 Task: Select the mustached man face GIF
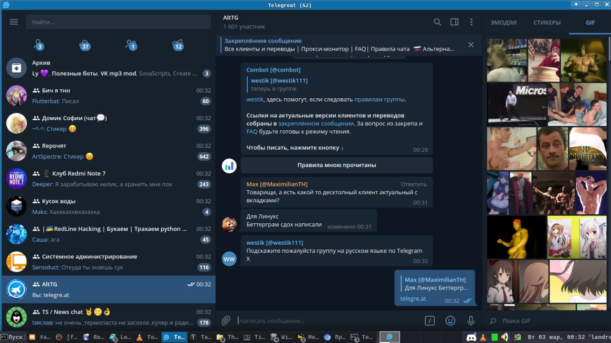tap(552, 148)
